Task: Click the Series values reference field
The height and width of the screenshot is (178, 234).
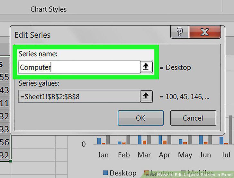Action: pyautogui.click(x=79, y=96)
